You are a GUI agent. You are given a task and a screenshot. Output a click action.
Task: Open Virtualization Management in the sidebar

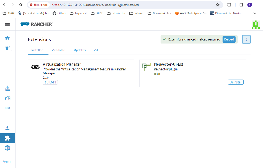pos(7,108)
